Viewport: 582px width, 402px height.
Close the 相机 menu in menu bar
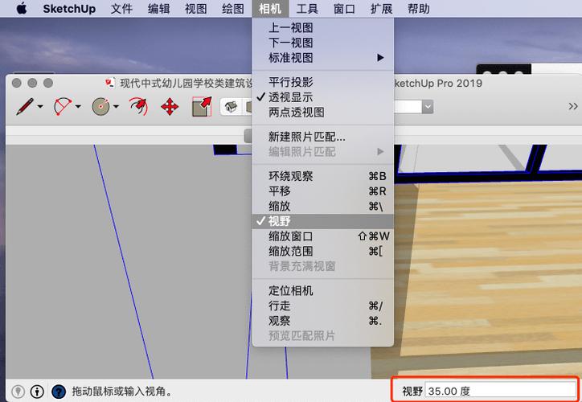pos(270,9)
